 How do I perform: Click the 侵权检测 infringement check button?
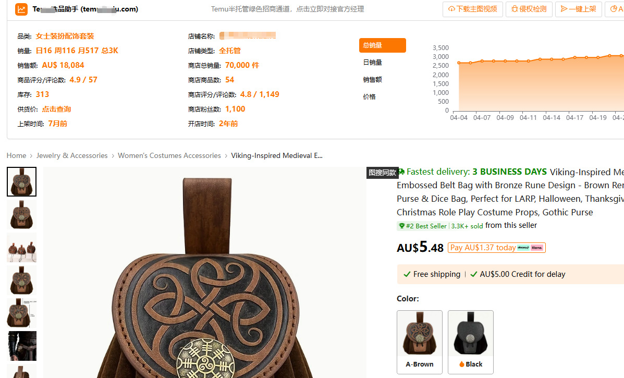529,9
